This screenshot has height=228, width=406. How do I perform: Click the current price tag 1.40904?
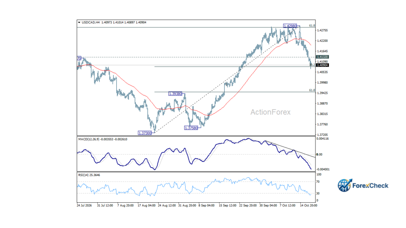(x=322, y=65)
